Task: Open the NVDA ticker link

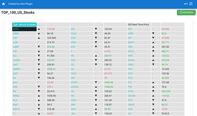Action: click(131, 60)
